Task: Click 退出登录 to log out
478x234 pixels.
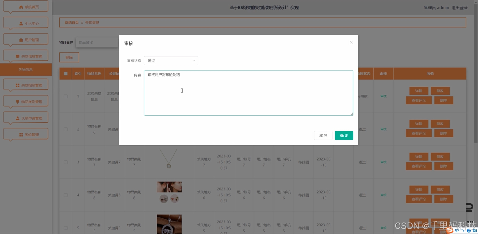Action: point(459,8)
